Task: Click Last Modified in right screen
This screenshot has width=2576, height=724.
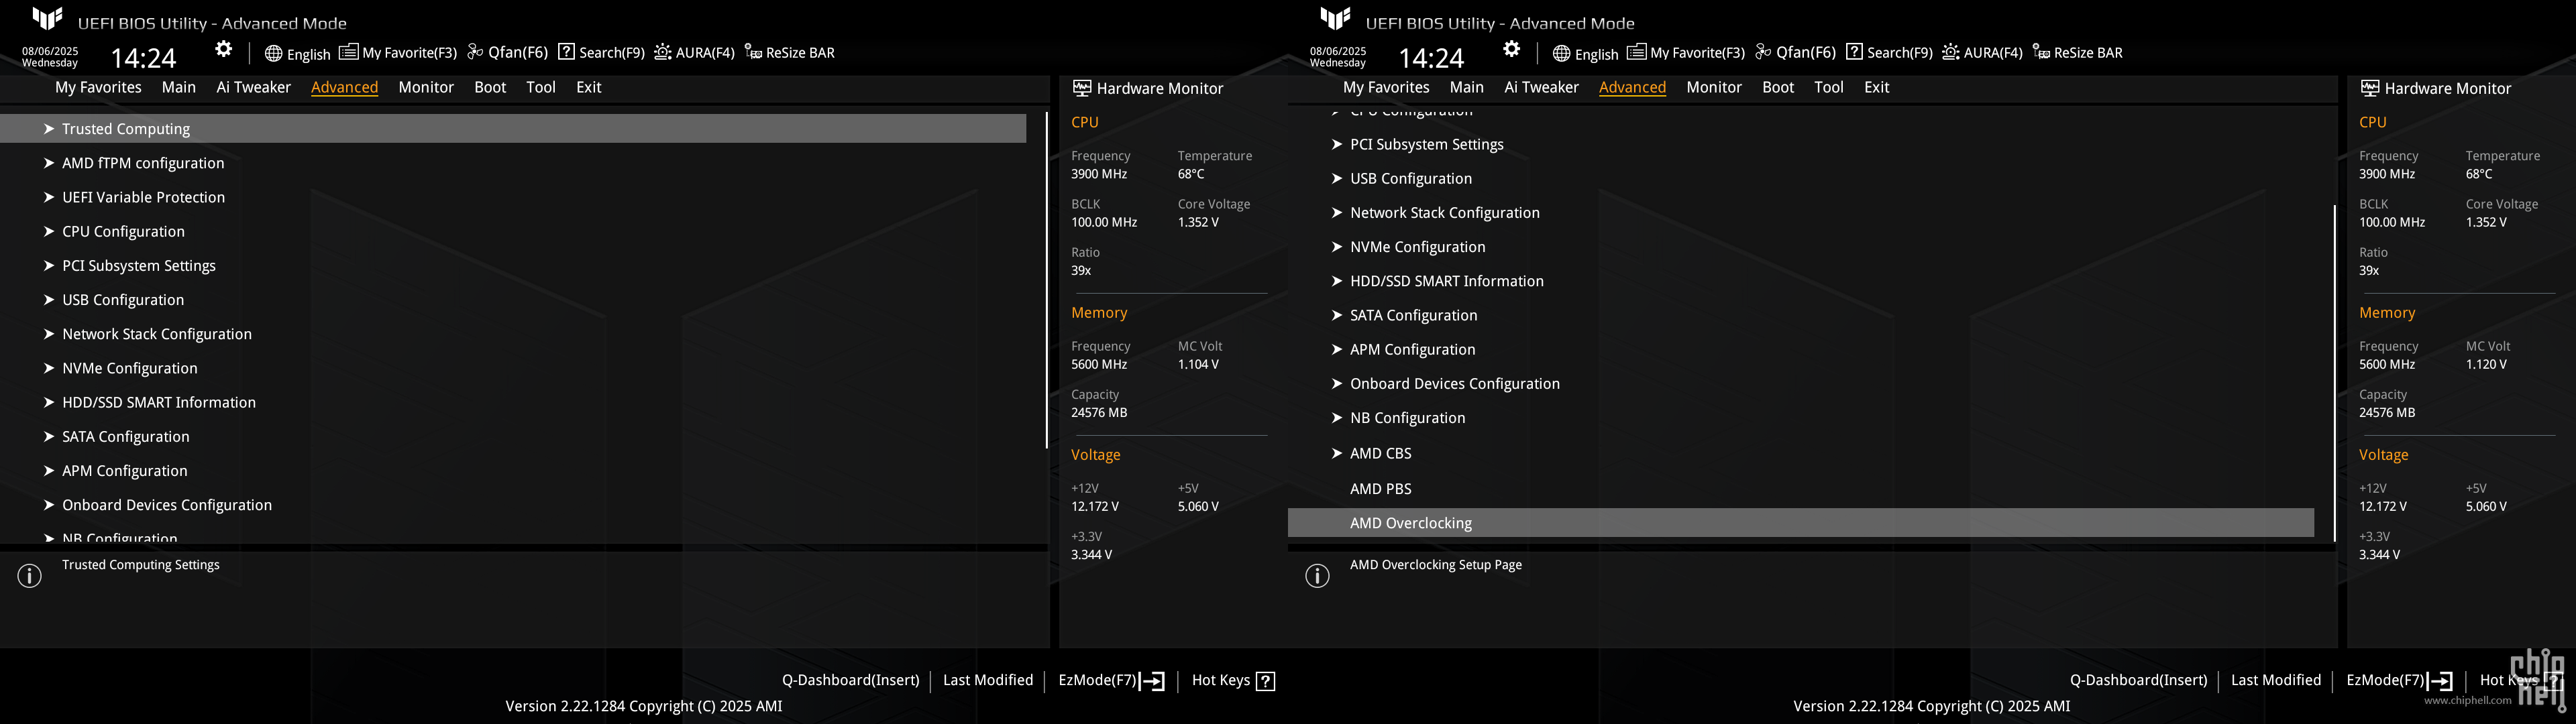Action: 2276,680
